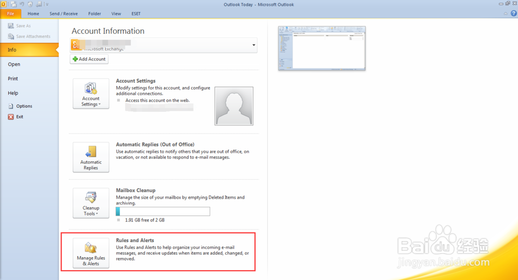Open the File tab
518x280 pixels.
(10, 13)
